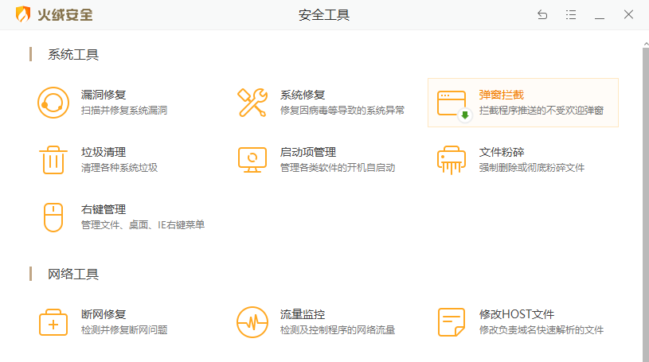Click the 启动项管理 monitor icon
This screenshot has height=362, width=649.
click(x=252, y=160)
